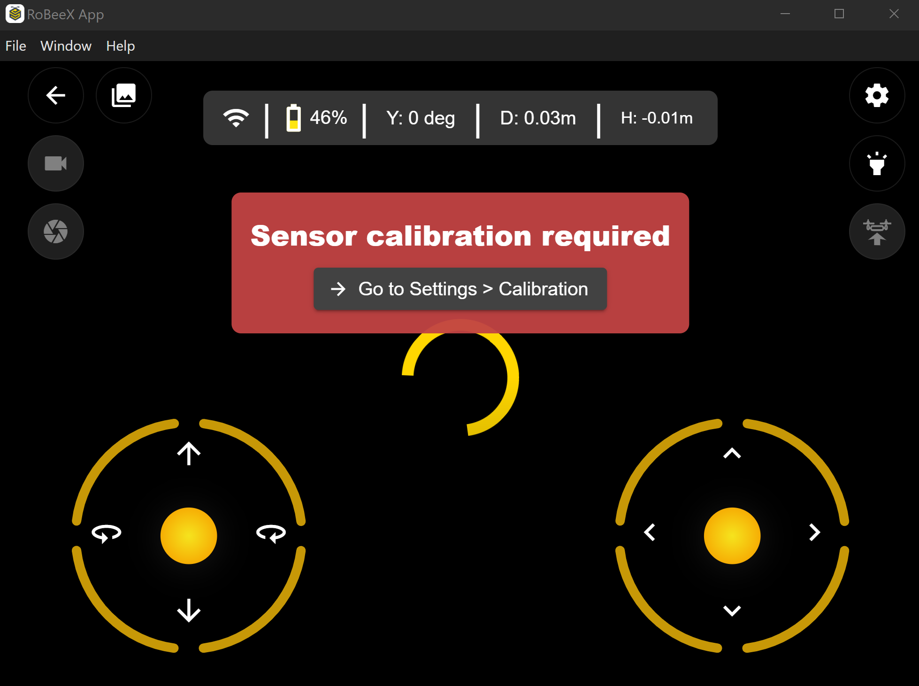Open the Settings gear icon
The width and height of the screenshot is (919, 686).
tap(877, 95)
